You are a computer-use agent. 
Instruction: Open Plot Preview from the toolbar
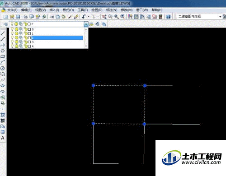32,17
